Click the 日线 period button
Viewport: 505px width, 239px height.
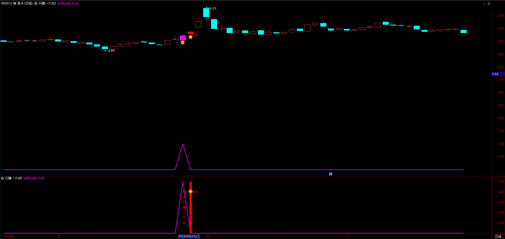[x=498, y=237]
